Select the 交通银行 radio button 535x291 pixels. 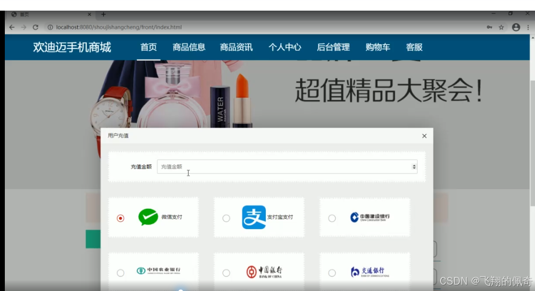(x=332, y=273)
